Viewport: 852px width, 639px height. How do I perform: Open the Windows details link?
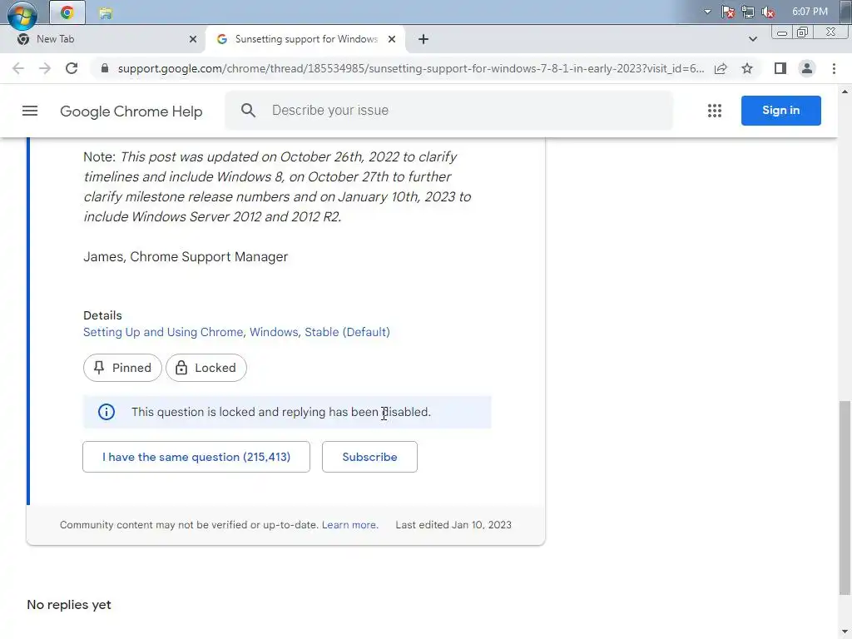(x=273, y=332)
